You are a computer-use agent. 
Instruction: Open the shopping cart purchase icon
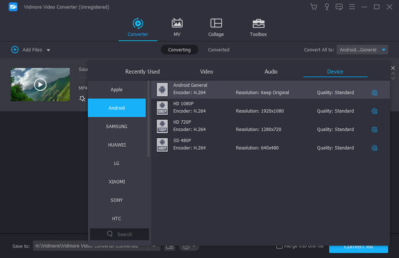click(313, 7)
